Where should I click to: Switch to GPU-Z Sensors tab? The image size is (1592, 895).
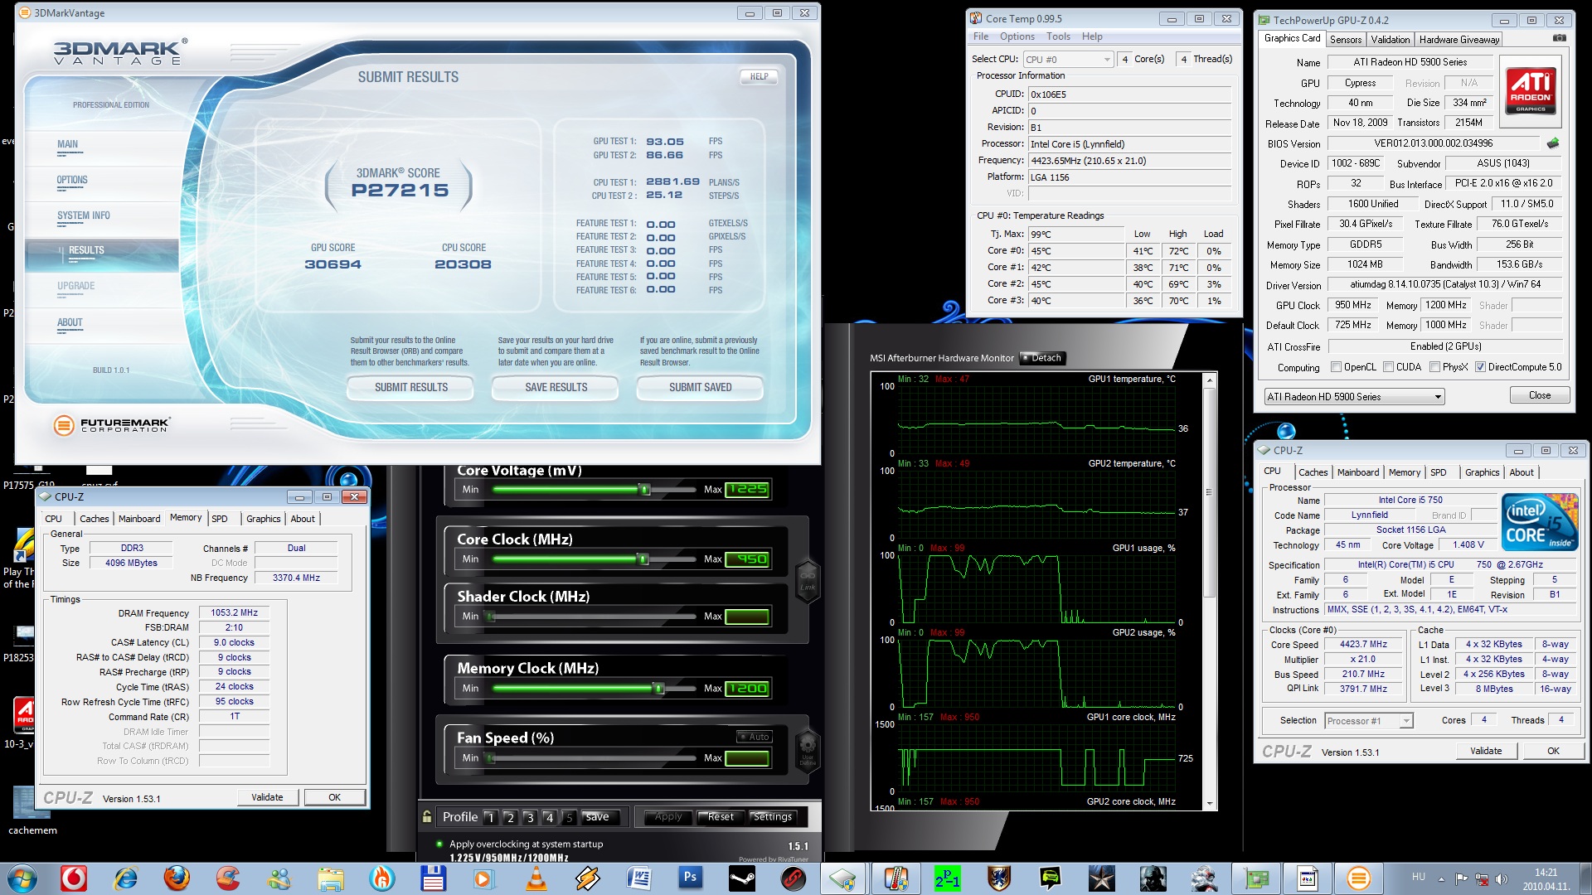pyautogui.click(x=1345, y=40)
